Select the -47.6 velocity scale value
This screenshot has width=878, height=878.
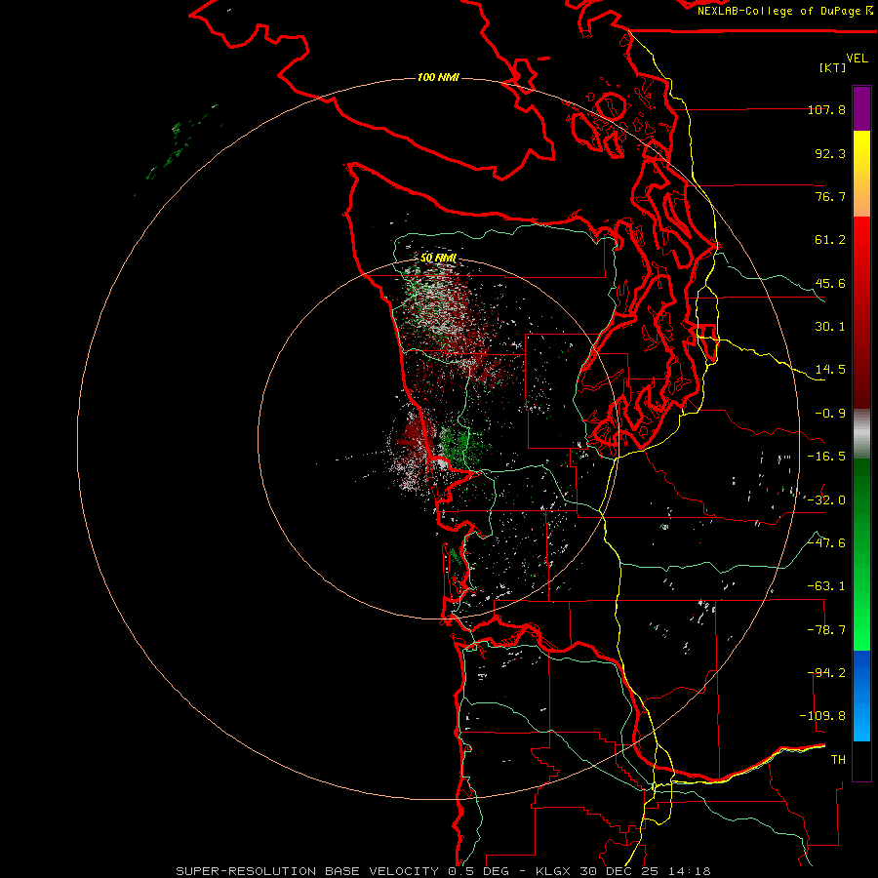[x=826, y=543]
